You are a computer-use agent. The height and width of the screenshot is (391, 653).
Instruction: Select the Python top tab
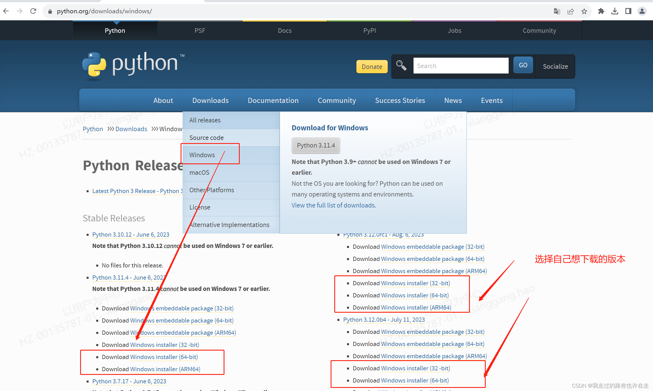click(x=115, y=31)
